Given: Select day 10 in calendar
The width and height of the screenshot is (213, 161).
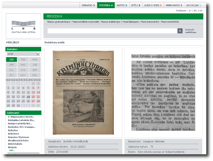Looking at the screenshot, I should [x=18, y=92].
